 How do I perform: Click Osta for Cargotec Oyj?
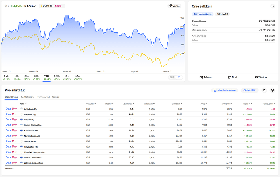[8, 114]
